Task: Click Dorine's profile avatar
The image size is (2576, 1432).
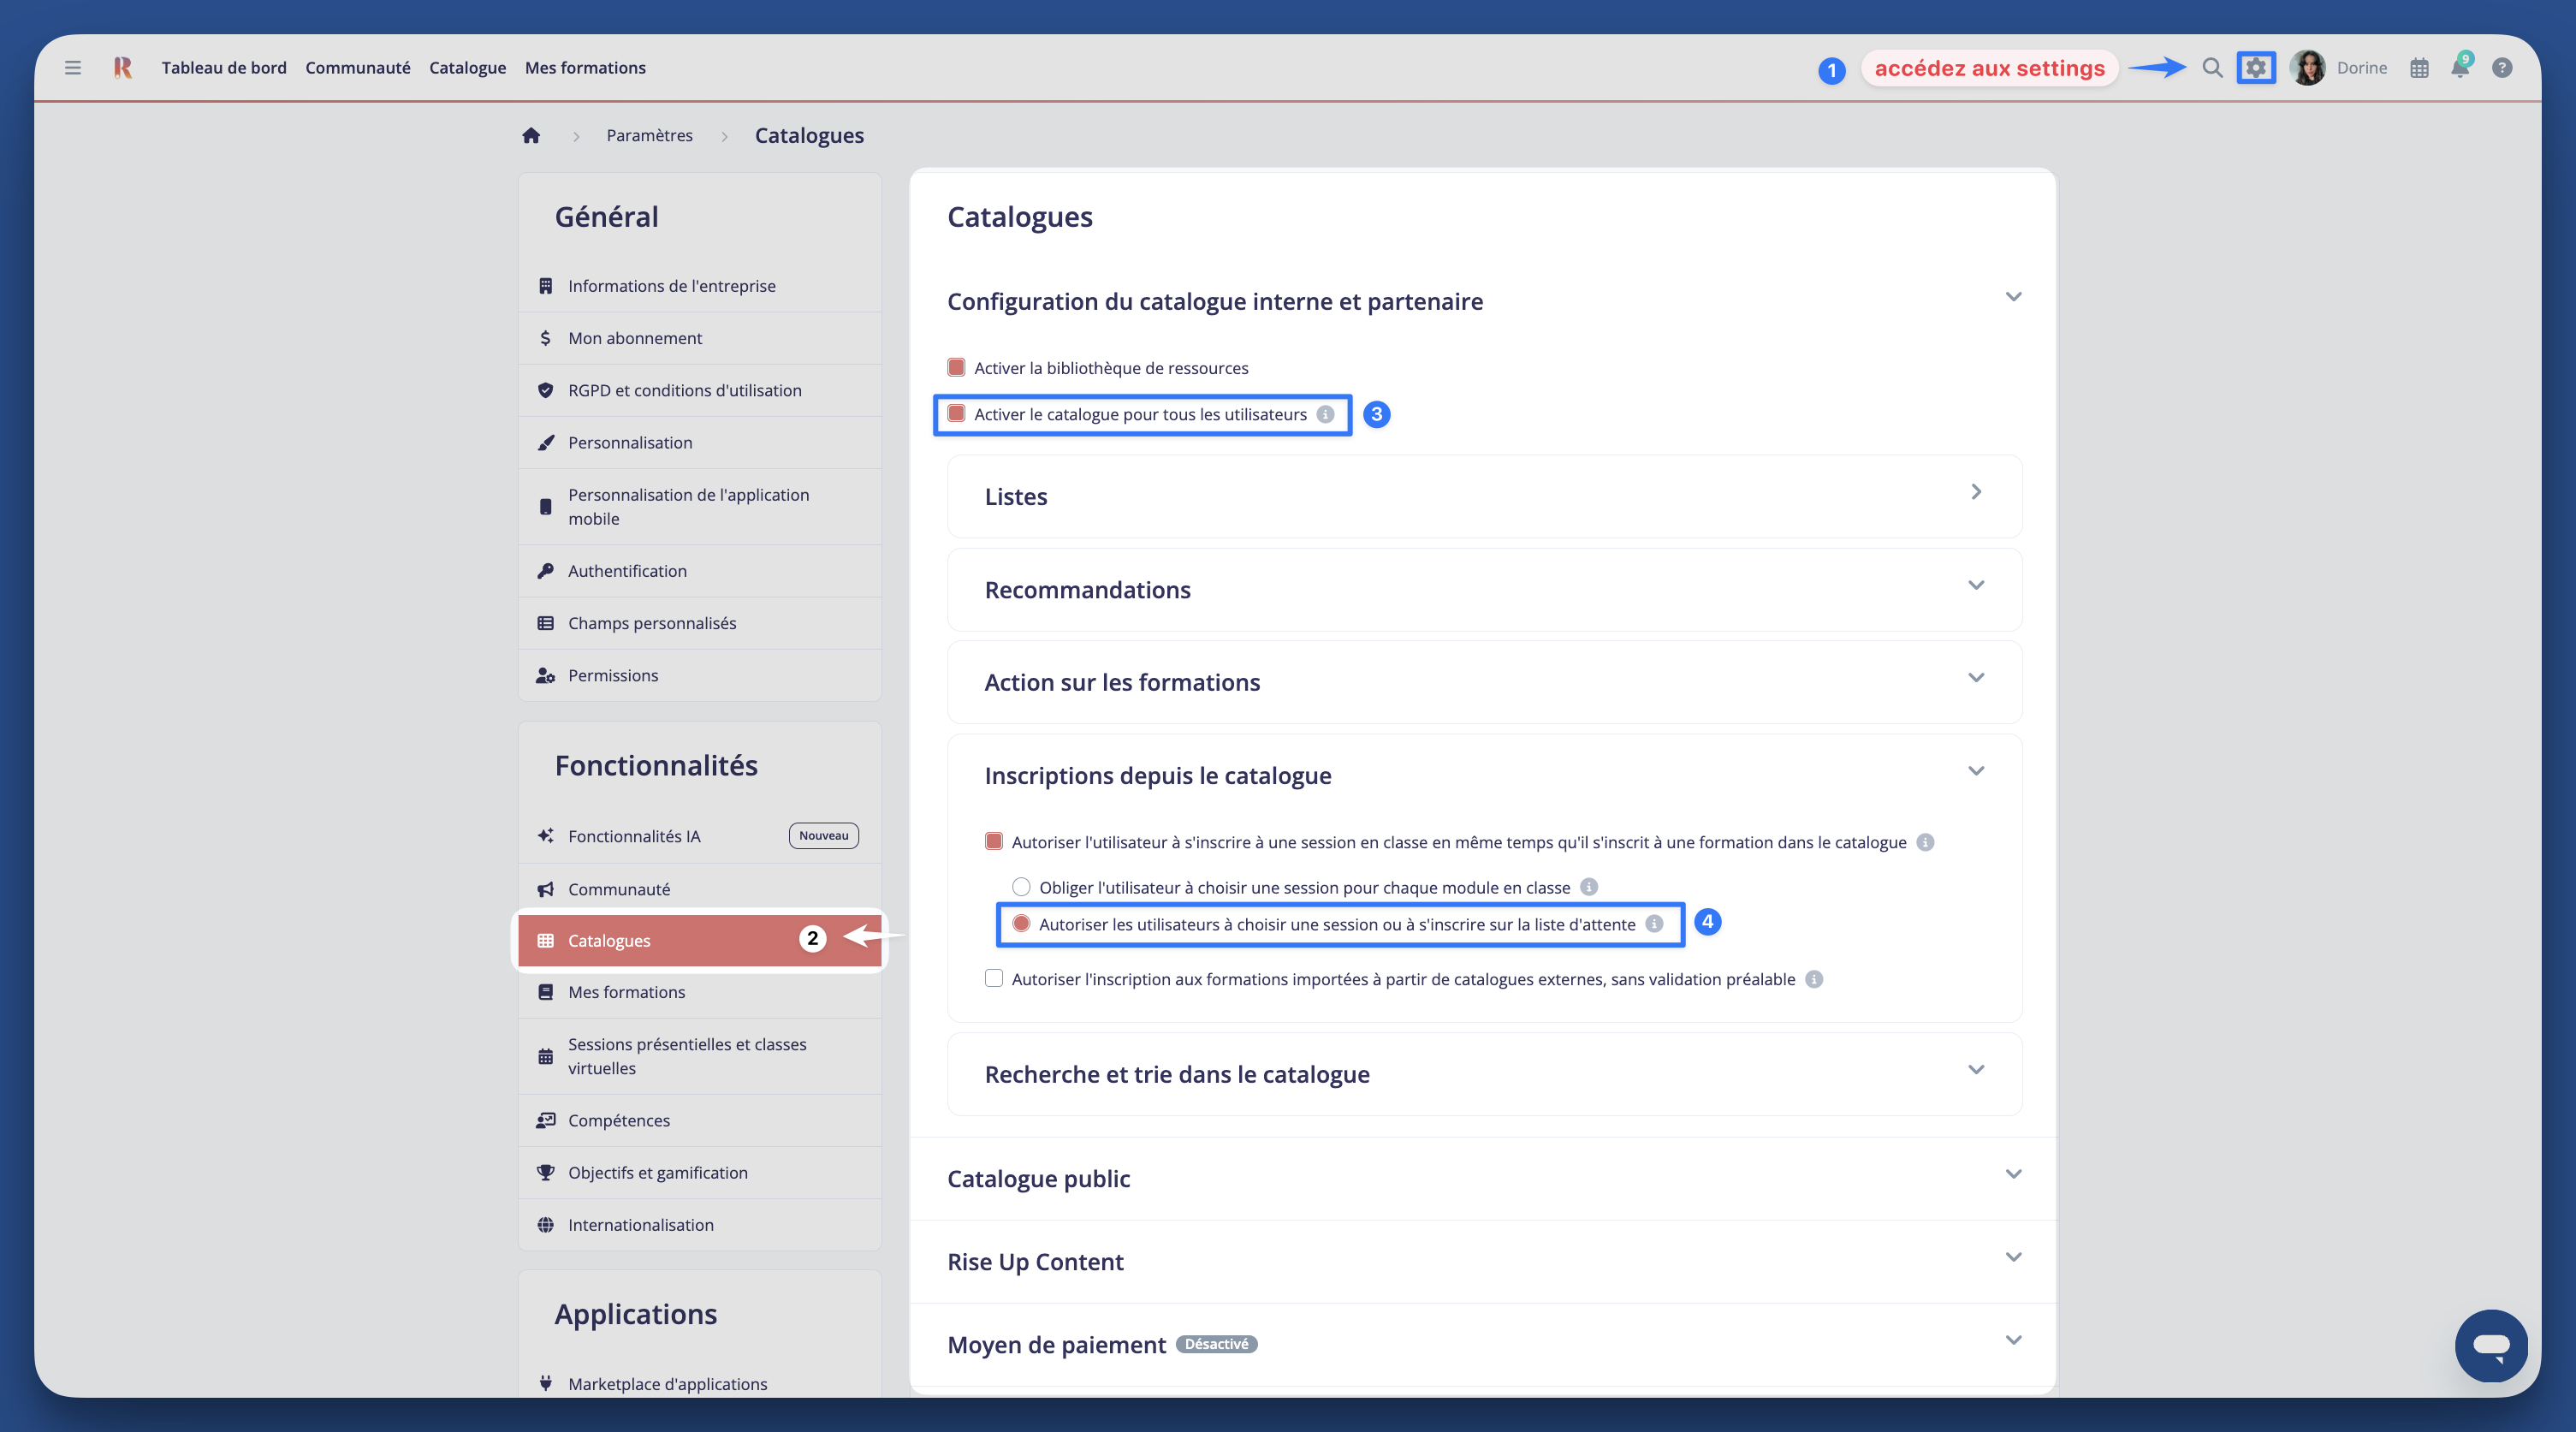Action: [2307, 68]
